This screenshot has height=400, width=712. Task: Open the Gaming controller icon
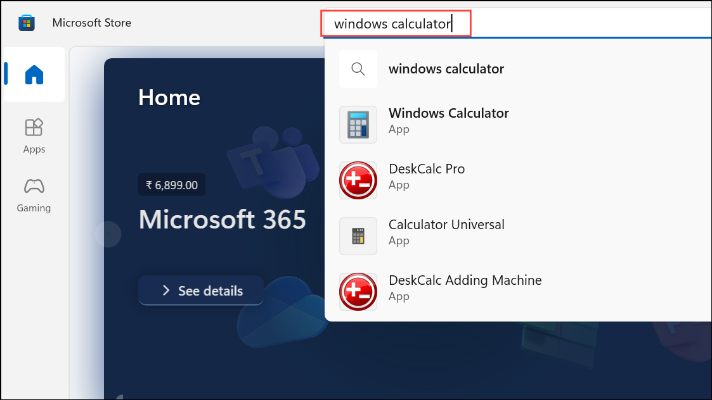click(34, 187)
